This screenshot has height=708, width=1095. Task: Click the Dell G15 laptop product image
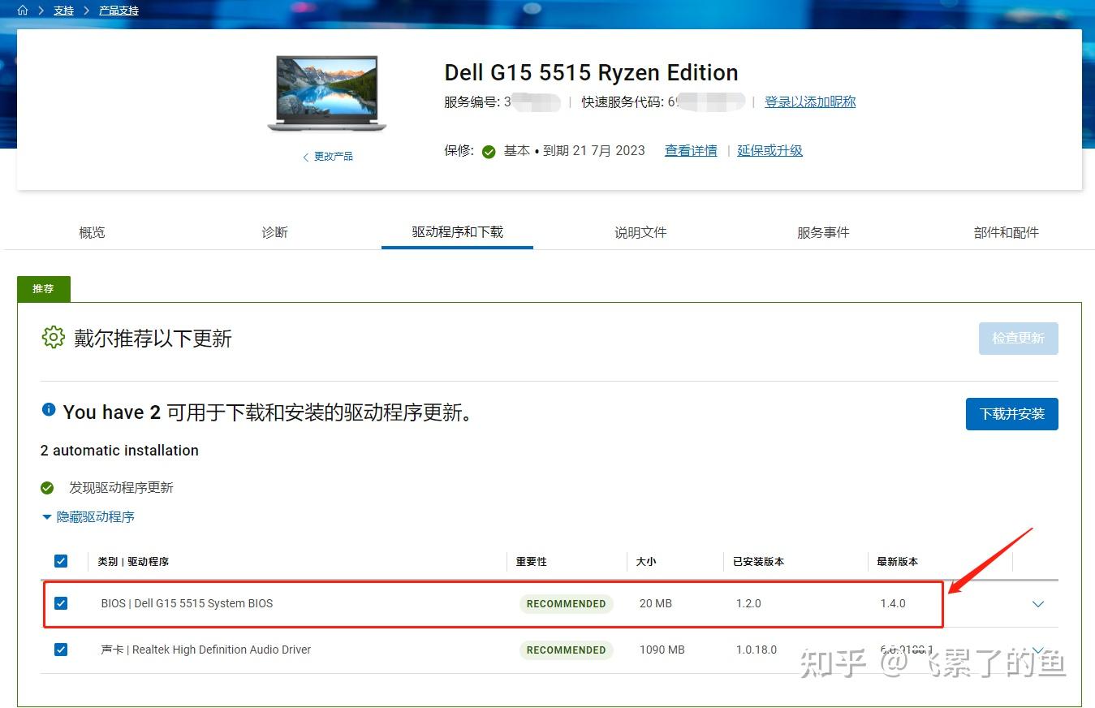325,91
